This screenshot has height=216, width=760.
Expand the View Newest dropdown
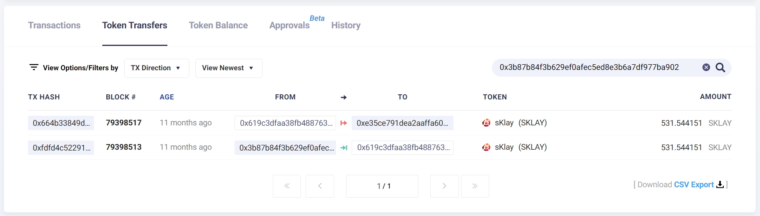[x=229, y=68]
